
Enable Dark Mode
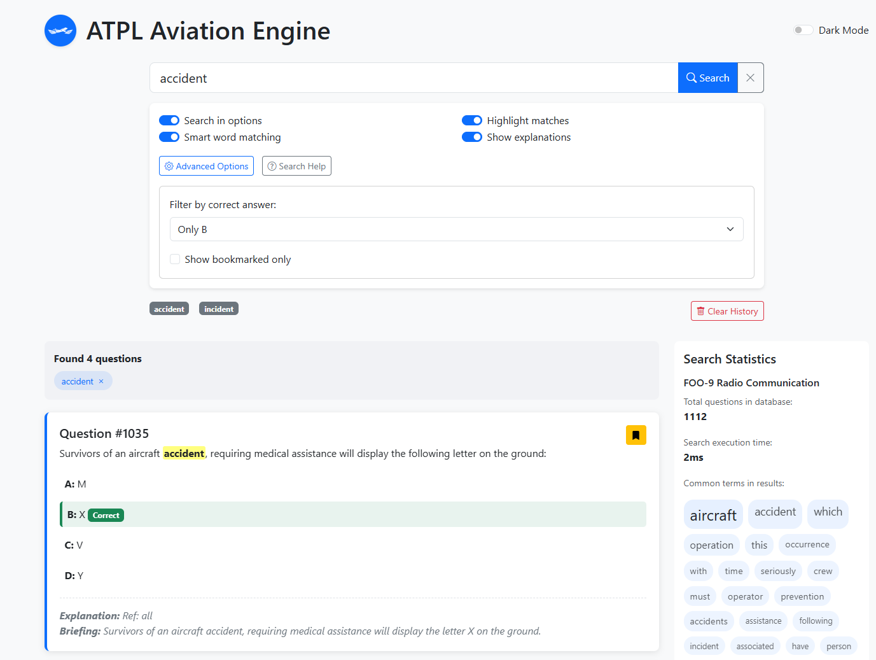803,29
